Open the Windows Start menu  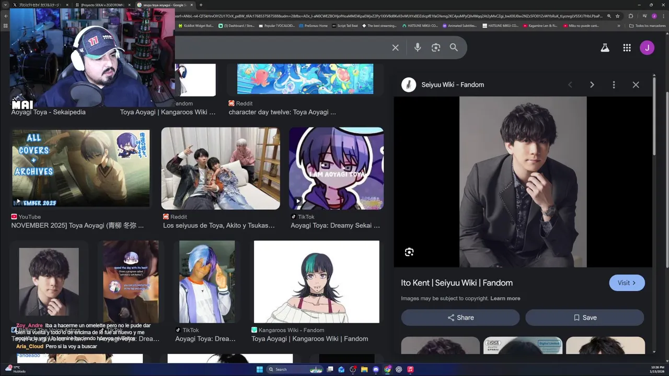click(x=260, y=369)
